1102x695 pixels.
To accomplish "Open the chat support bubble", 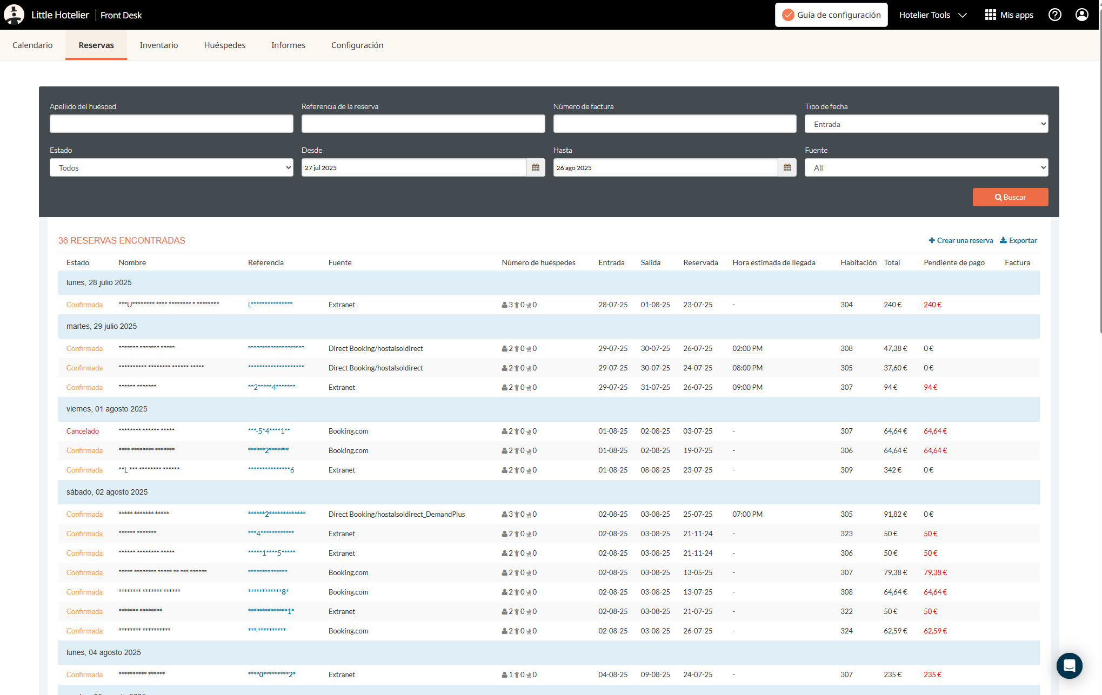I will pos(1069,665).
